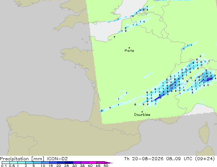The image size is (217, 167).
Task: Click the above-50 mm legend arrow tip
Action: 108,163
